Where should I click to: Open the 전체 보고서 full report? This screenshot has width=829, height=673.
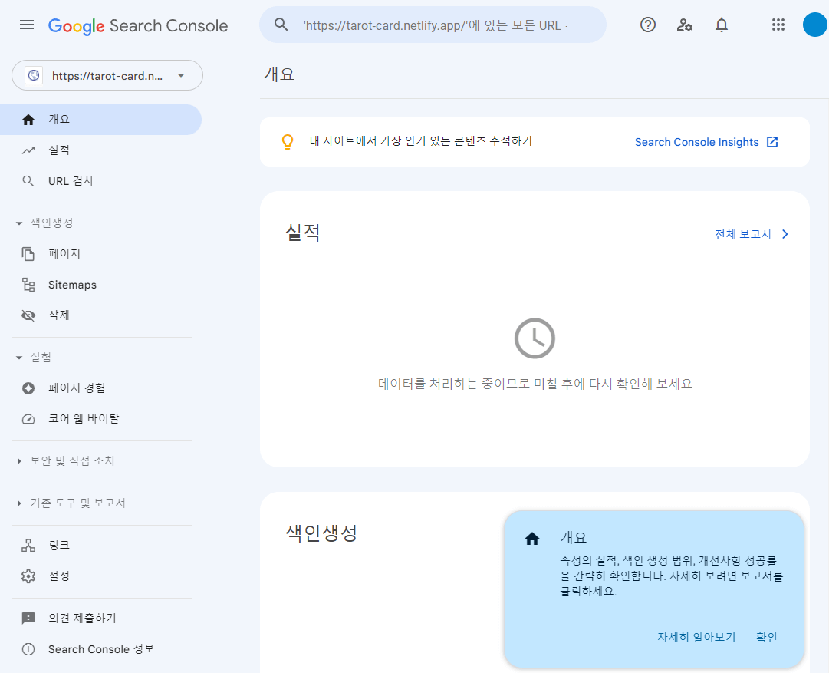pyautogui.click(x=744, y=234)
